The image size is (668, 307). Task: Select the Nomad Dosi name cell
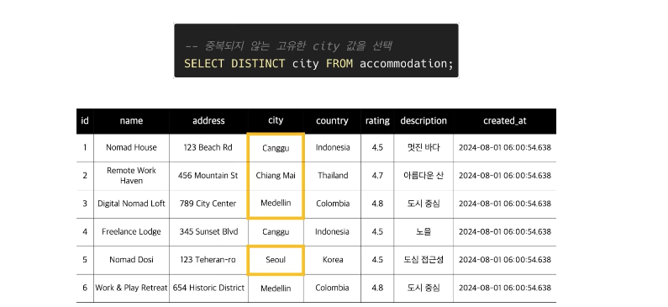131,260
